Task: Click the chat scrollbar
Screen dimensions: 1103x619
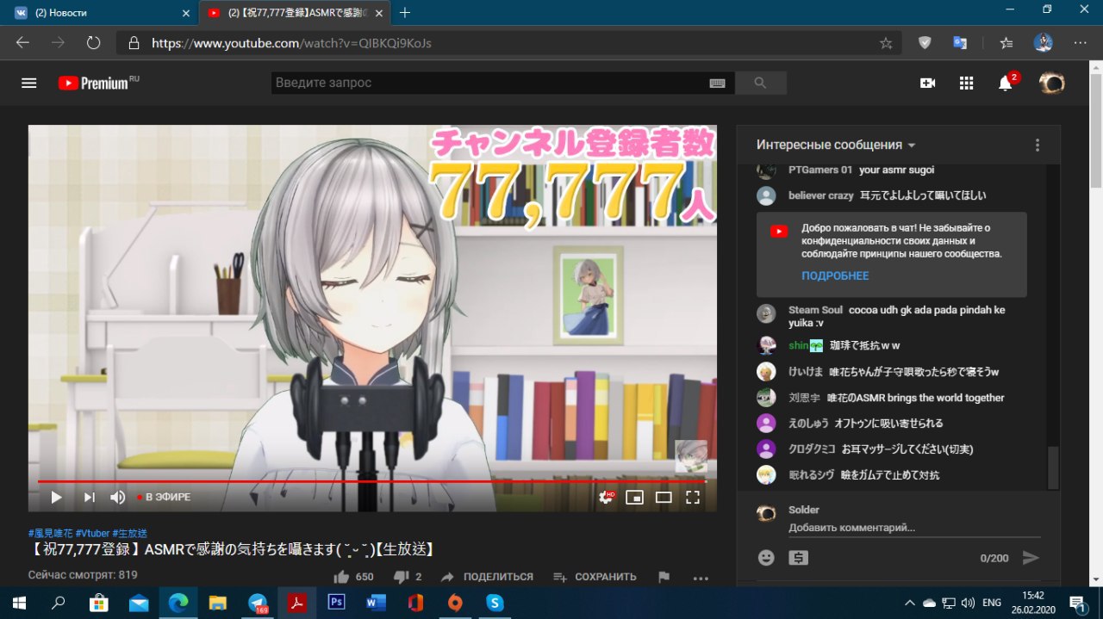Action: (x=1052, y=468)
